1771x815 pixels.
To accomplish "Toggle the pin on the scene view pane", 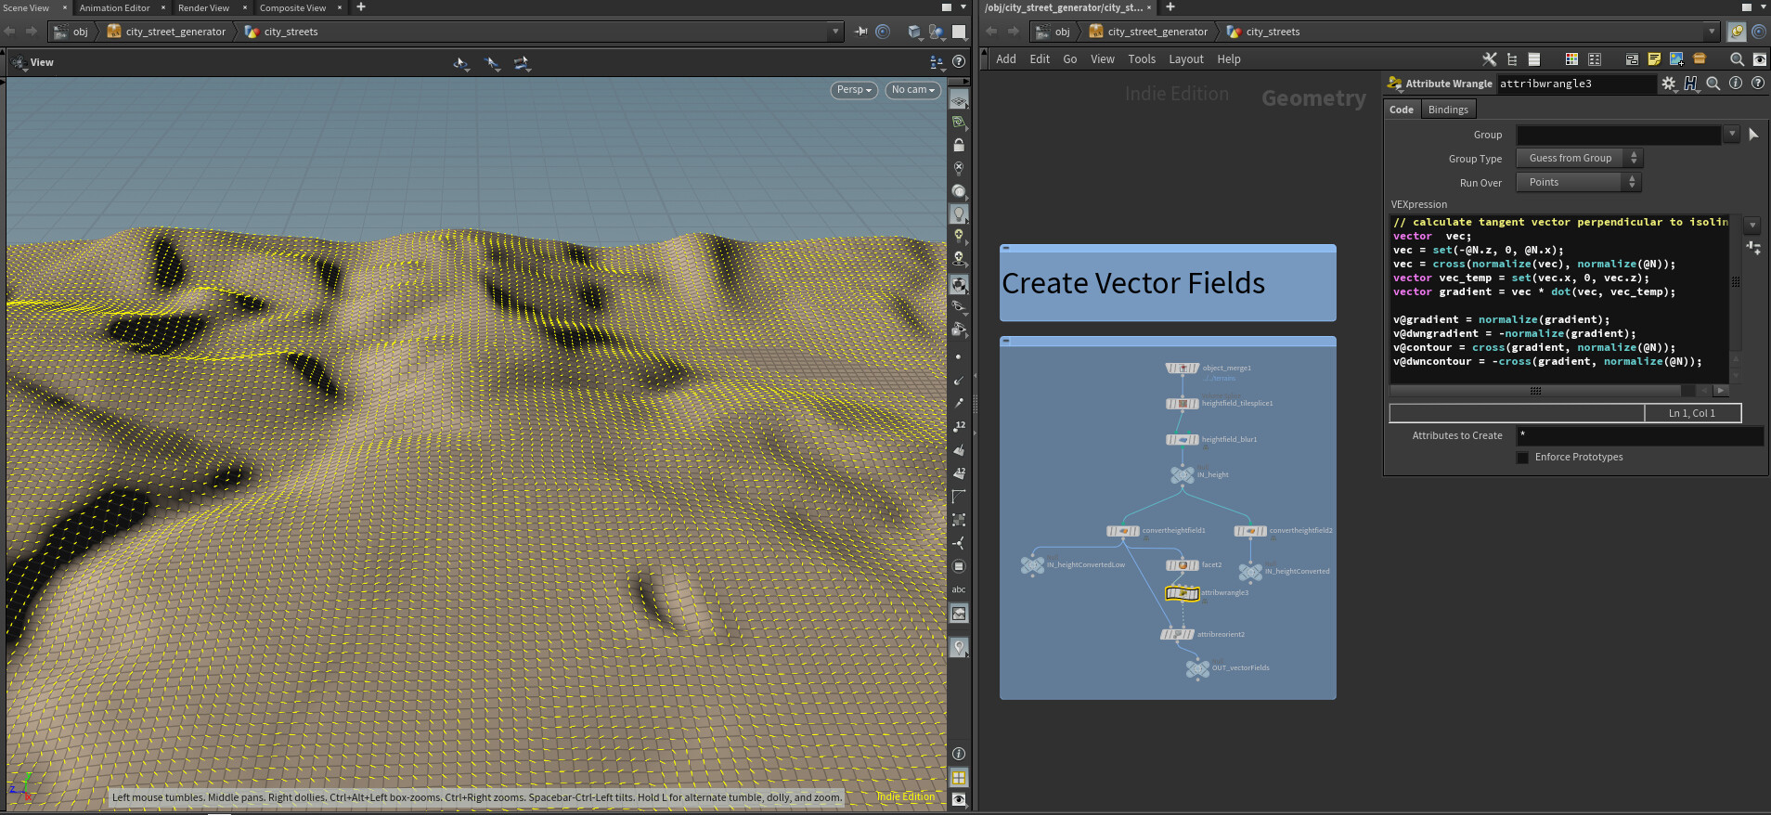I will point(861,32).
